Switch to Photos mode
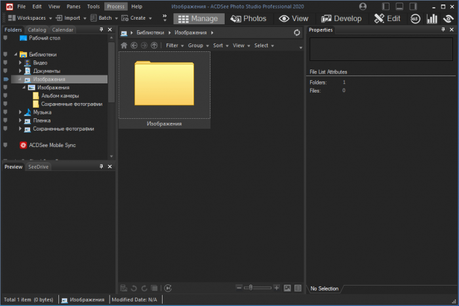This screenshot has height=306, width=459. 249,18
